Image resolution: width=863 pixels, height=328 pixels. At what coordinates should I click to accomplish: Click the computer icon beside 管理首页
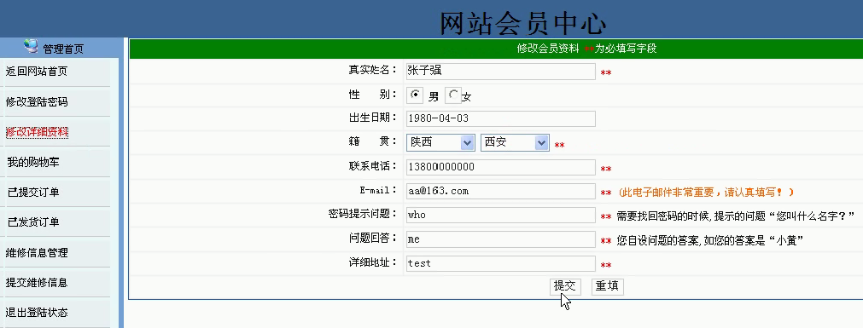(x=31, y=46)
